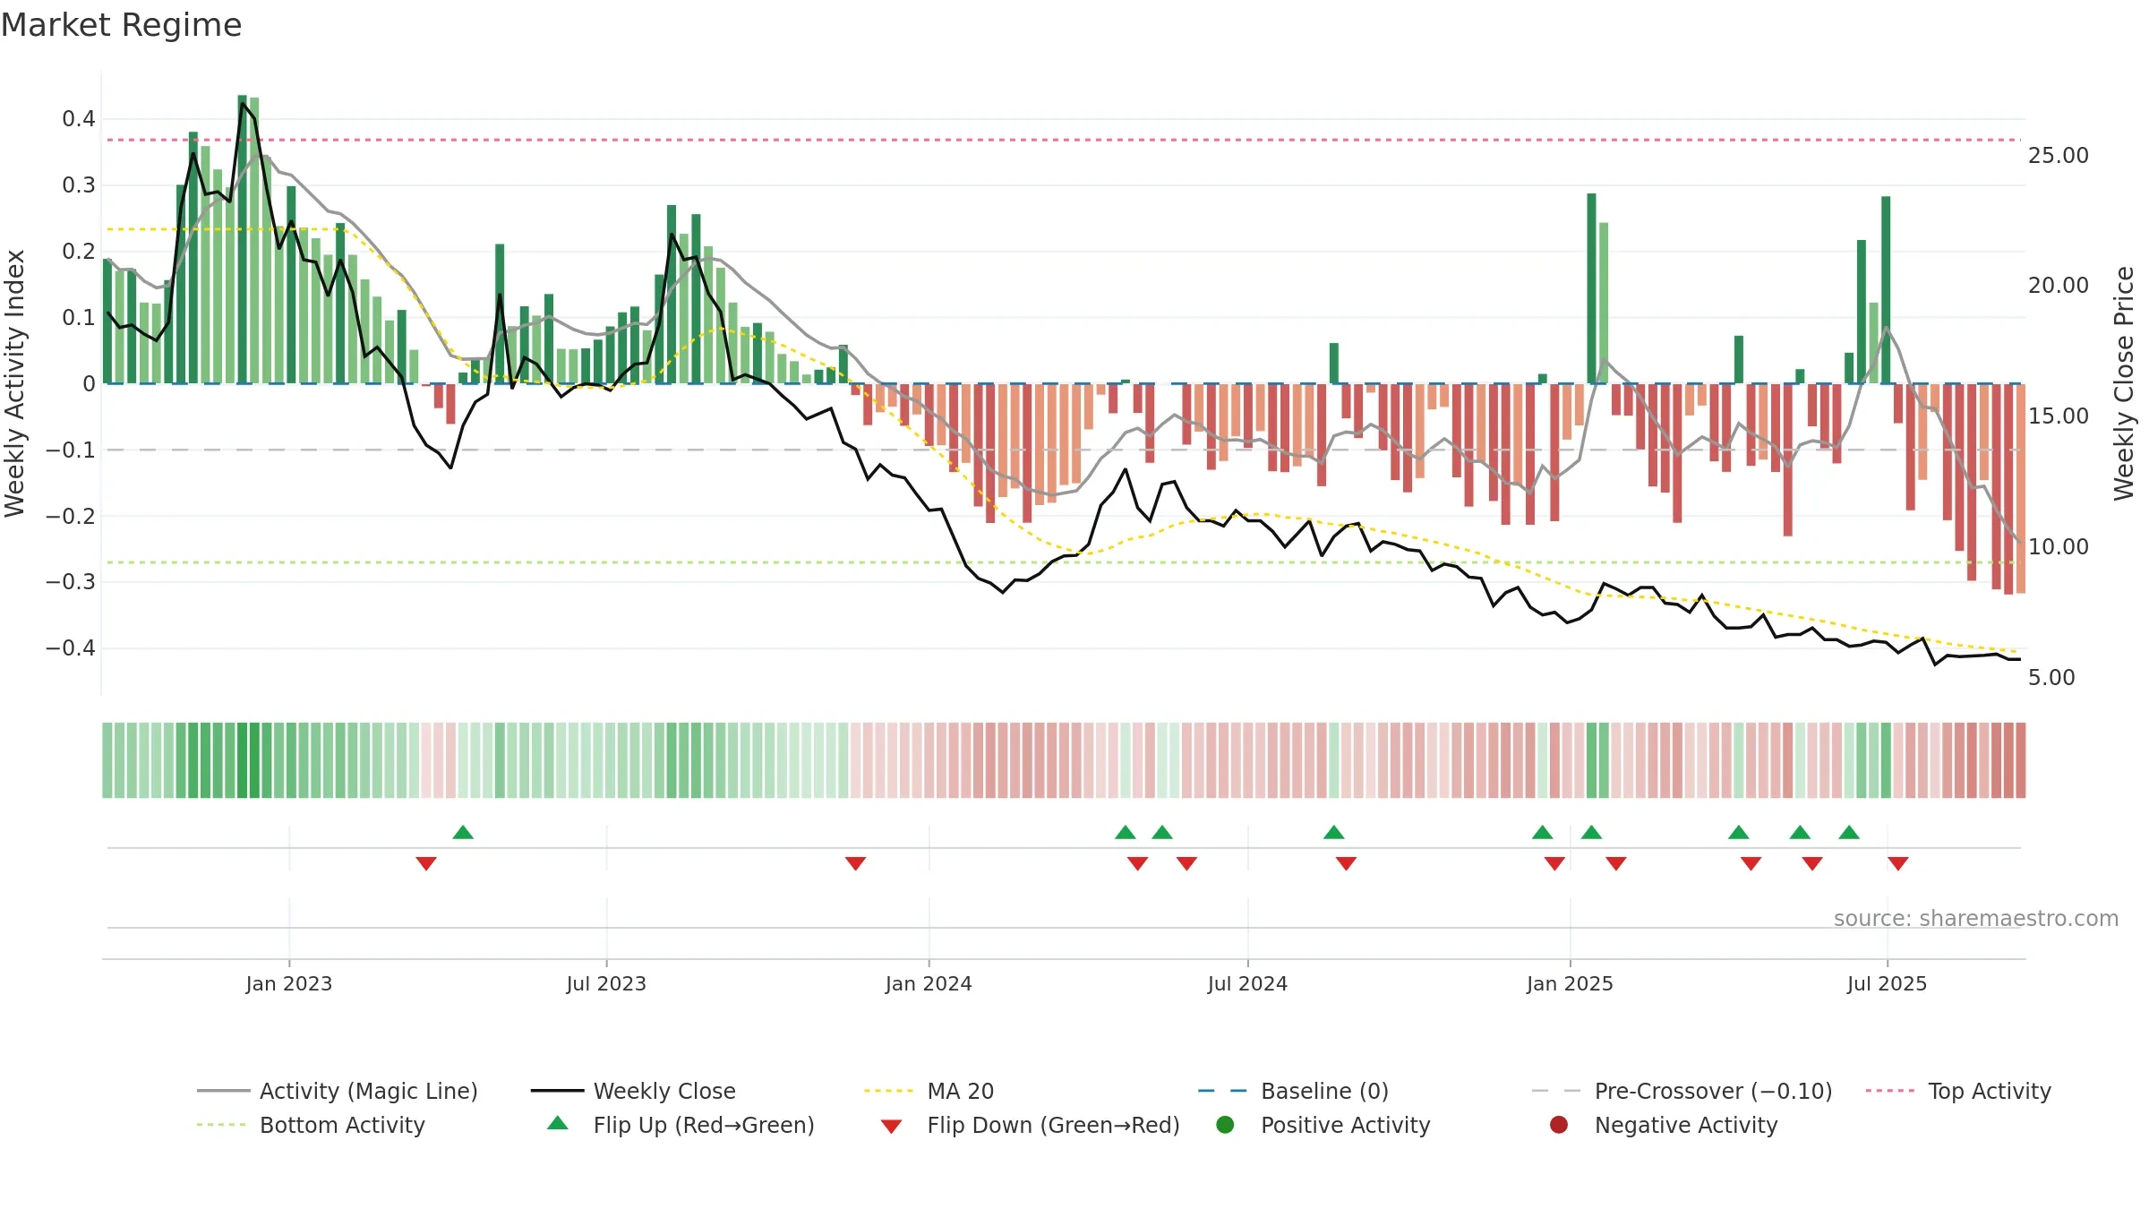The height and width of the screenshot is (1209, 2149).
Task: Click the 0.2 activity axis tick
Action: [79, 252]
